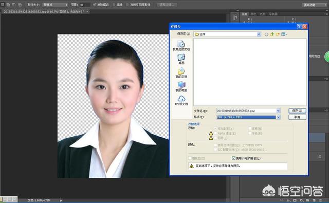Image resolution: width=329 pixels, height=203 pixels.
Task: Click the layer style fx icon at bottom
Action: 288,200
